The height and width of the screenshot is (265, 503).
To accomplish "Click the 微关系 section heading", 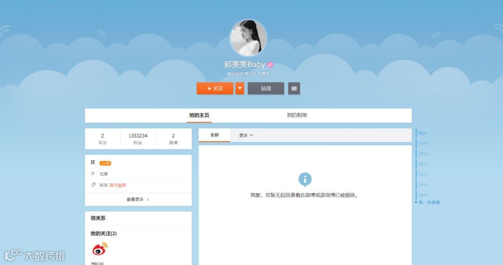I will (x=98, y=218).
